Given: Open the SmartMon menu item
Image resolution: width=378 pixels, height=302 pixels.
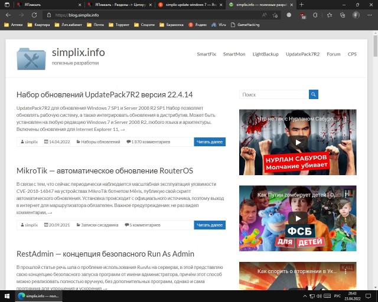Looking at the screenshot, I should pyautogui.click(x=234, y=54).
